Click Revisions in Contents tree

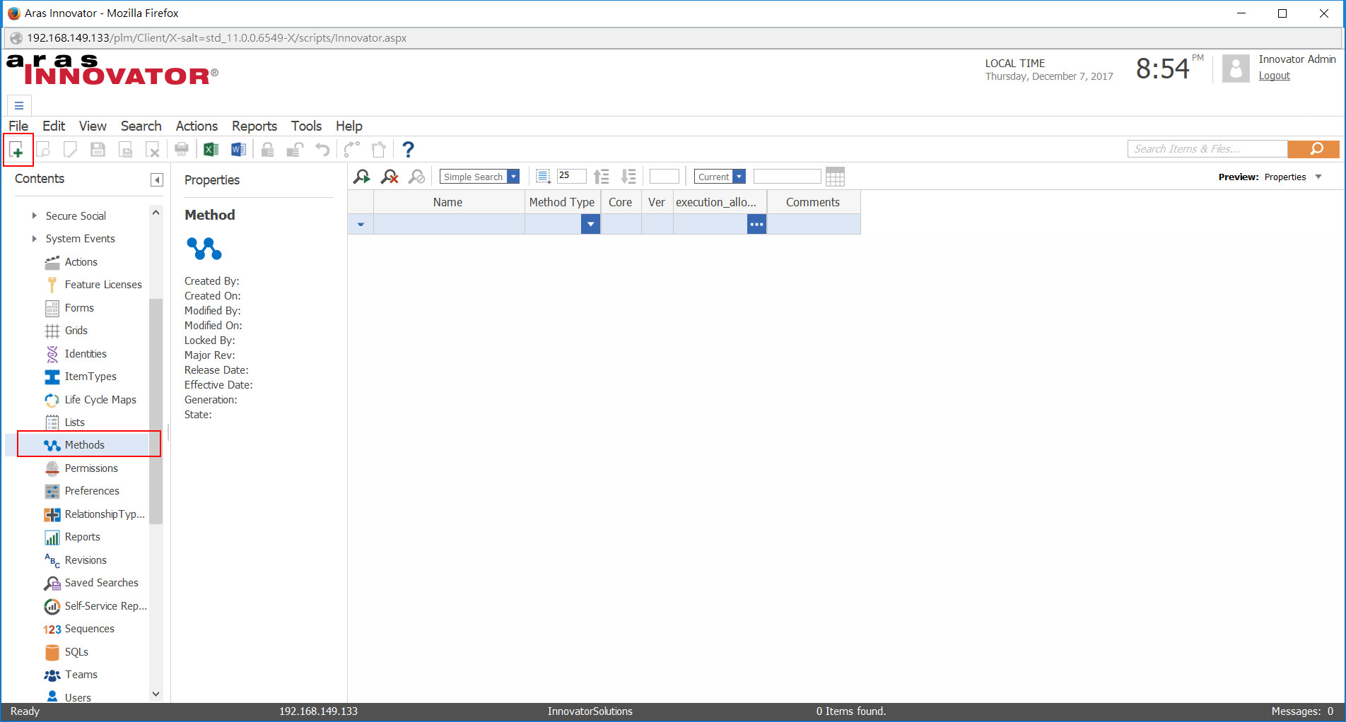[86, 560]
